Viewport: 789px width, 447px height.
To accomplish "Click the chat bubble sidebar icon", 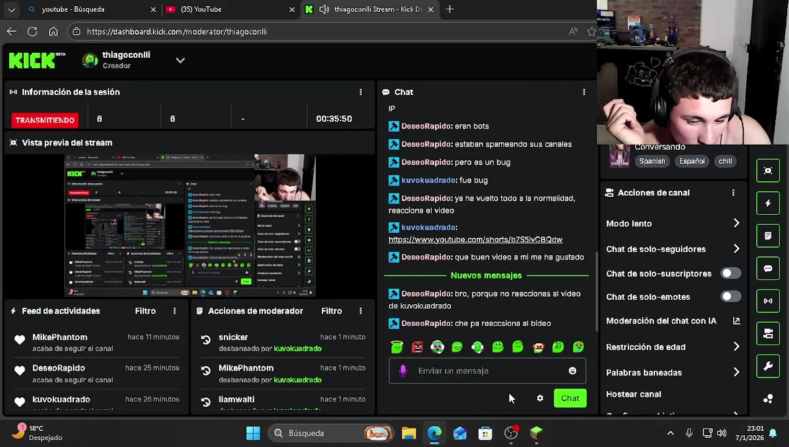I will [768, 269].
